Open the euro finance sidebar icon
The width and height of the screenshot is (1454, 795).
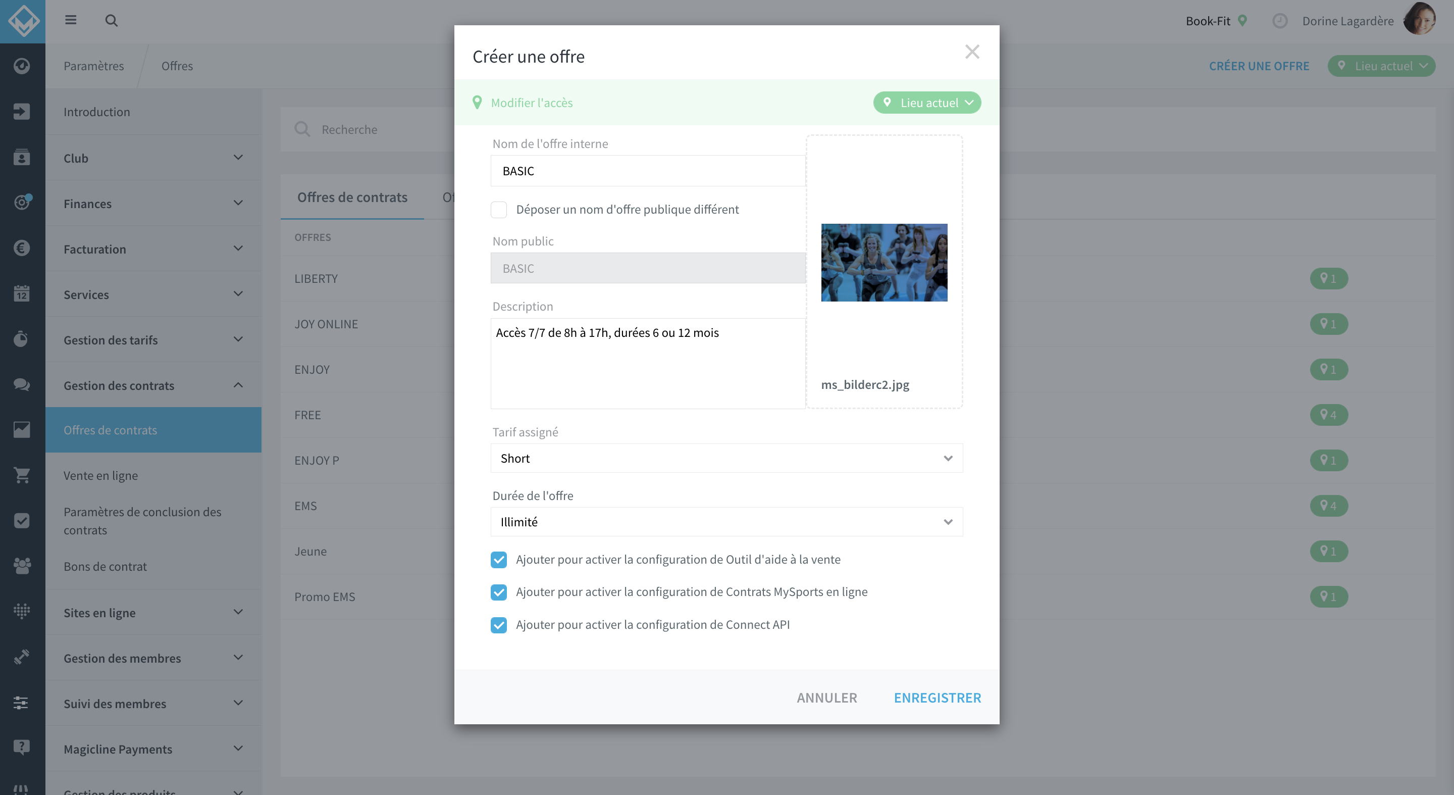tap(21, 248)
